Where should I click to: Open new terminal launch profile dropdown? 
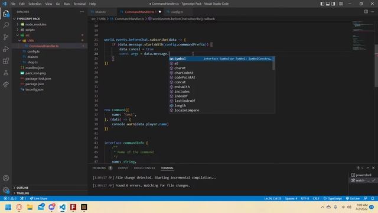tap(362, 168)
